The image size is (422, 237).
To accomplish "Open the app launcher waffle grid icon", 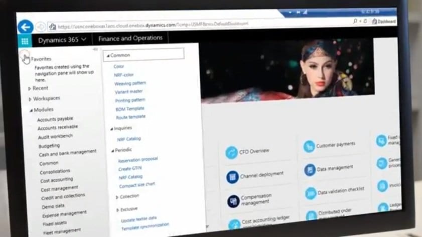I will click(x=25, y=41).
